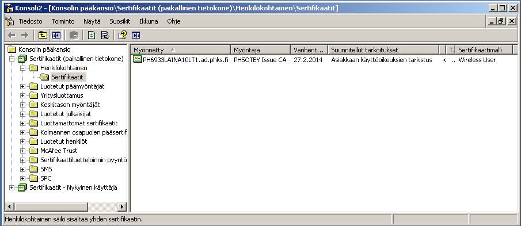521x226 pixels.
Task: Sort by Suunnitellut tarkoitukset column header
Action: (x=384, y=50)
